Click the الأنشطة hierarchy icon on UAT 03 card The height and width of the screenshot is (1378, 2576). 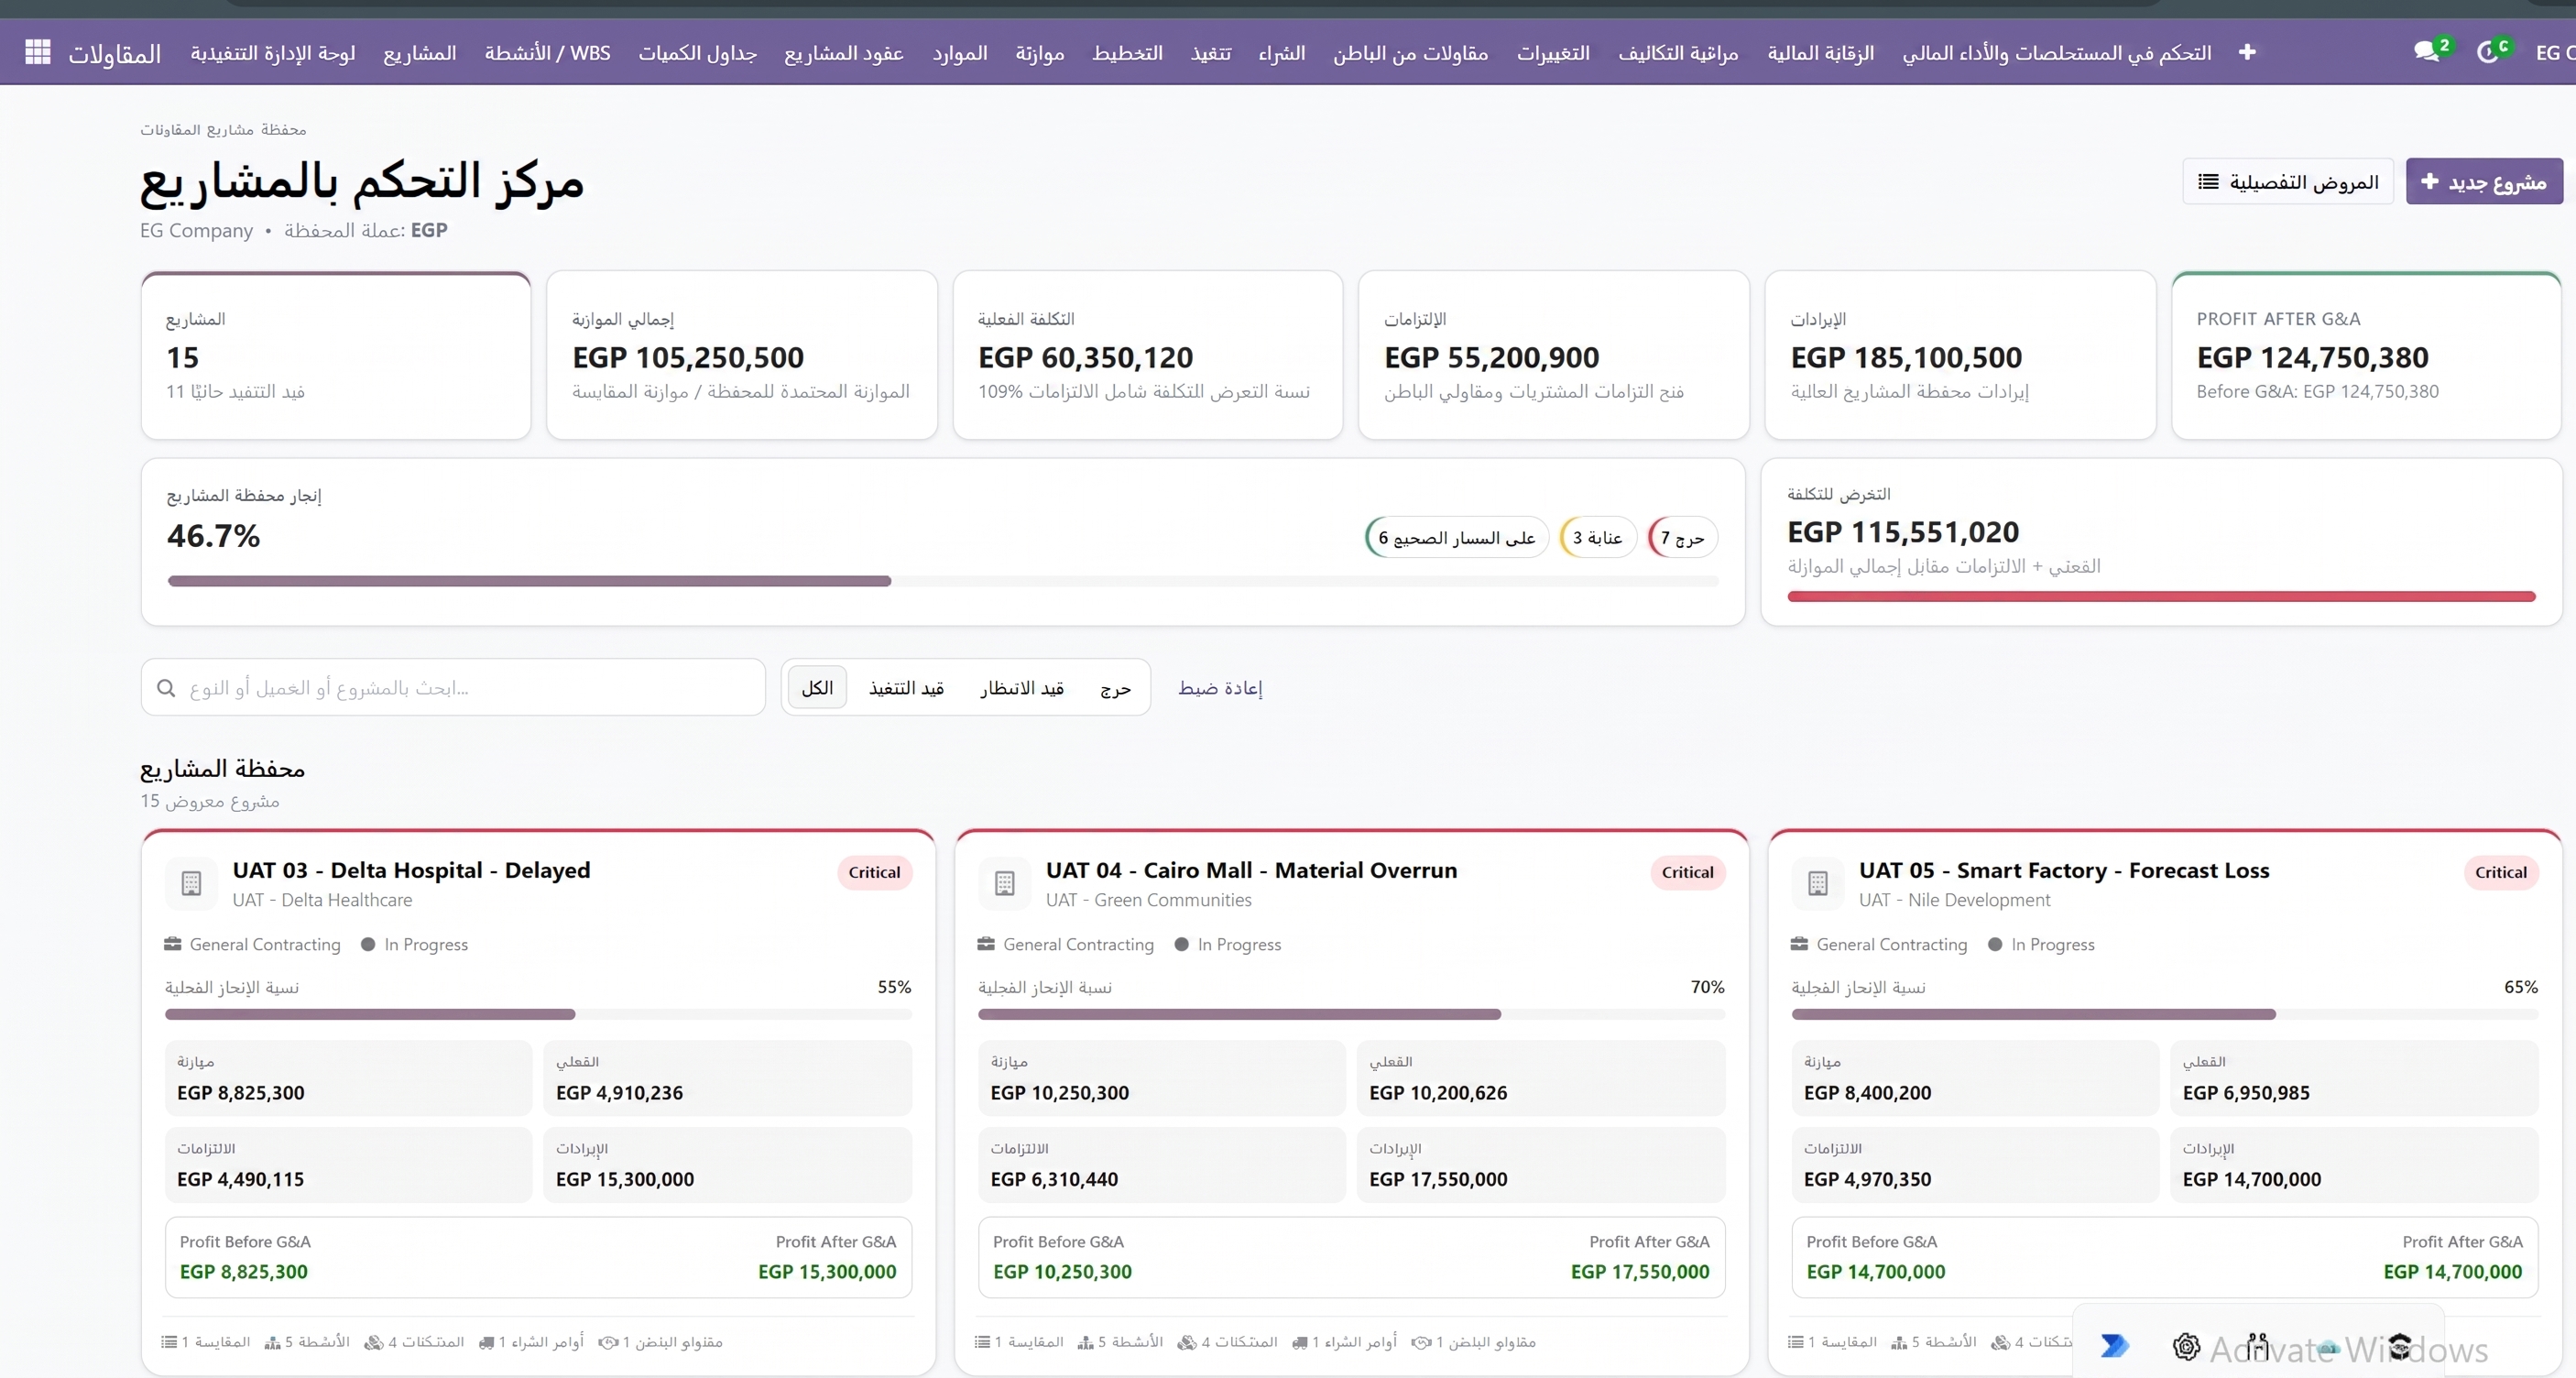(x=272, y=1342)
